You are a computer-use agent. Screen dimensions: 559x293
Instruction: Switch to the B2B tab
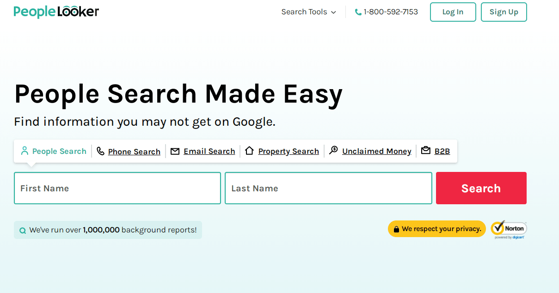pos(436,151)
